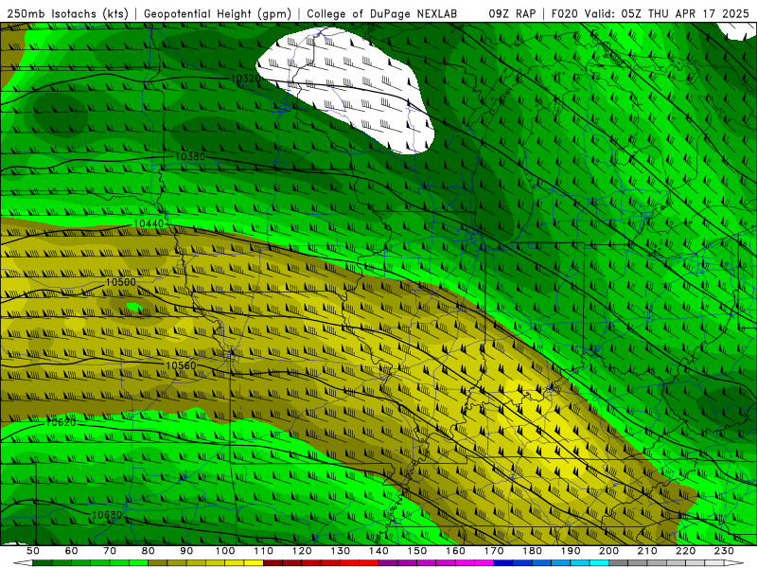Click the 120 knot legend label

tap(302, 551)
